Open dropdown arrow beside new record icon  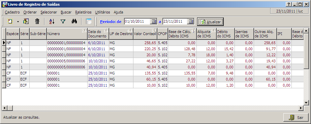point(18,22)
